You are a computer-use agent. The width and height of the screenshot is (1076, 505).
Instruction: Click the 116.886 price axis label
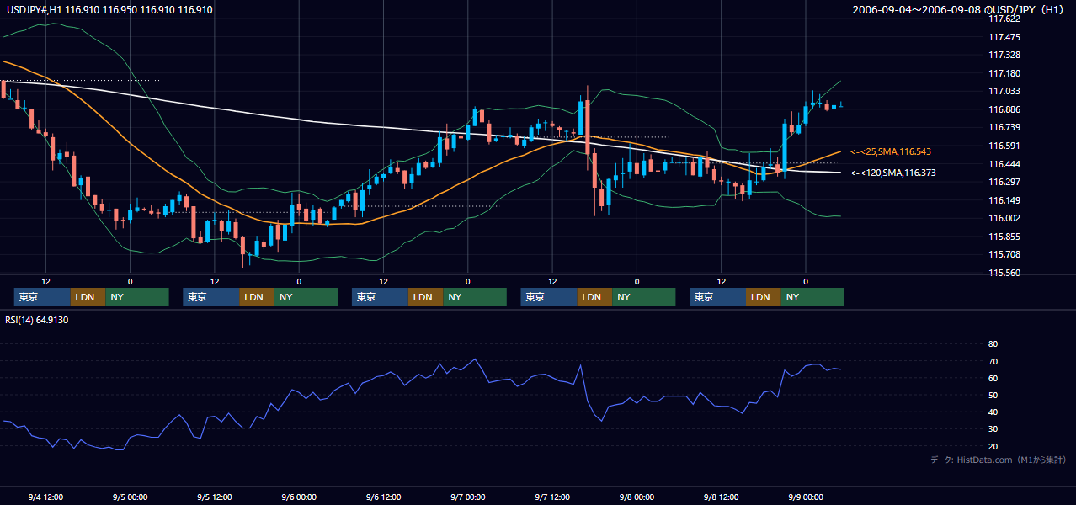coord(1004,109)
